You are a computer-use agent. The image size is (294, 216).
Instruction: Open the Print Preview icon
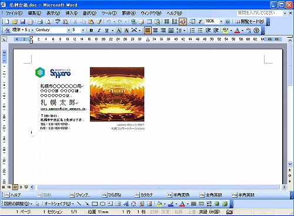coord(48,22)
